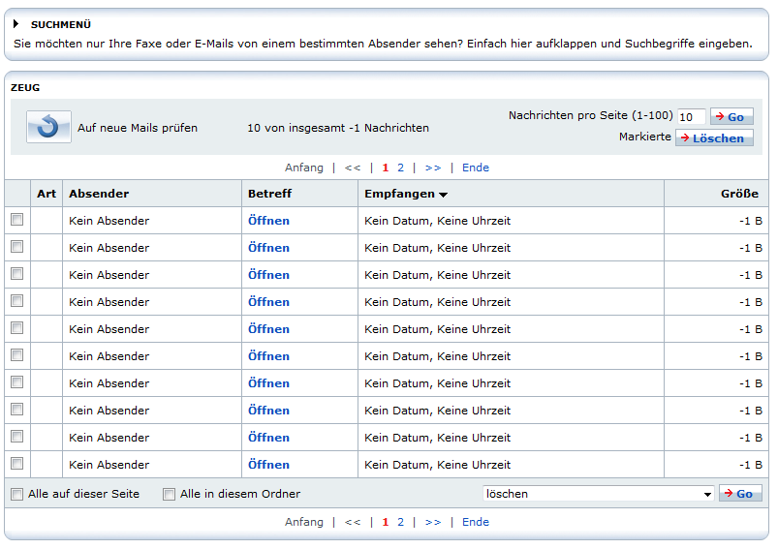Image resolution: width=778 pixels, height=549 pixels.
Task: Click the Empfangen column header
Action: 399,194
